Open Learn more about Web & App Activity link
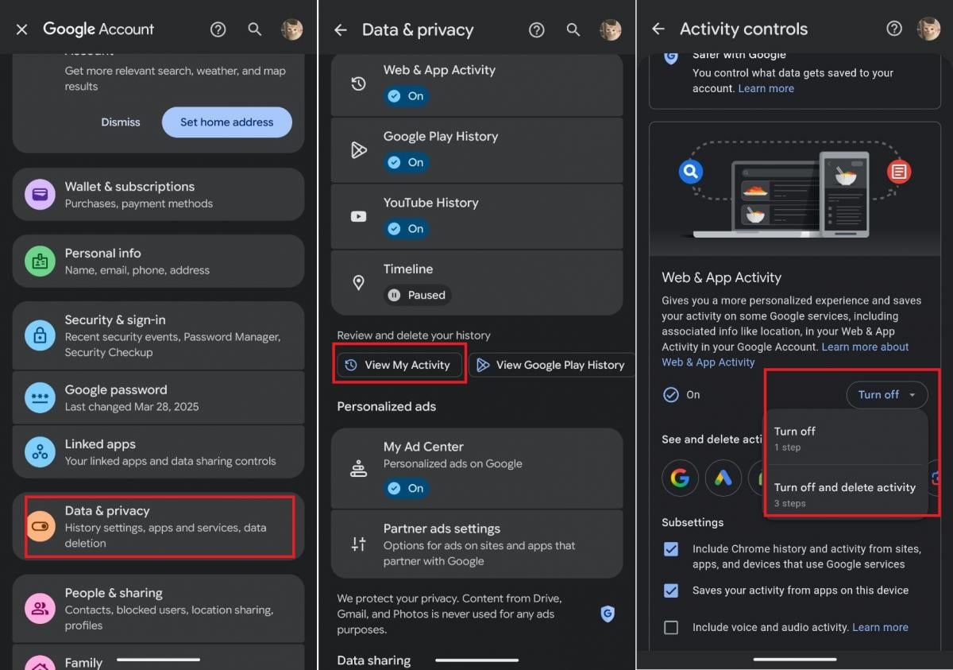The width and height of the screenshot is (953, 670). pos(785,354)
